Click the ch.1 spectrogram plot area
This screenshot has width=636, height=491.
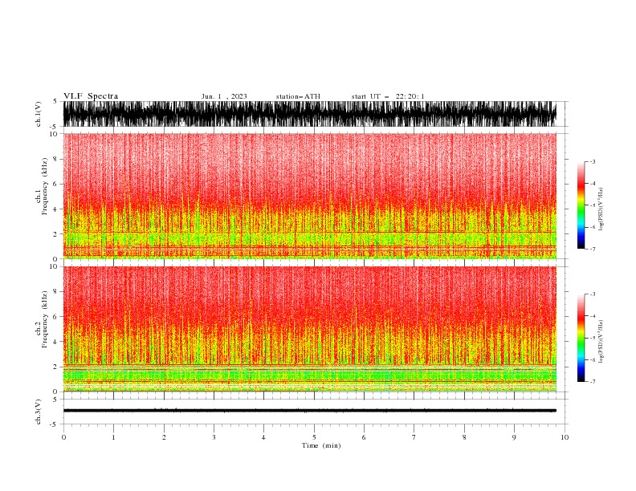[x=310, y=196]
